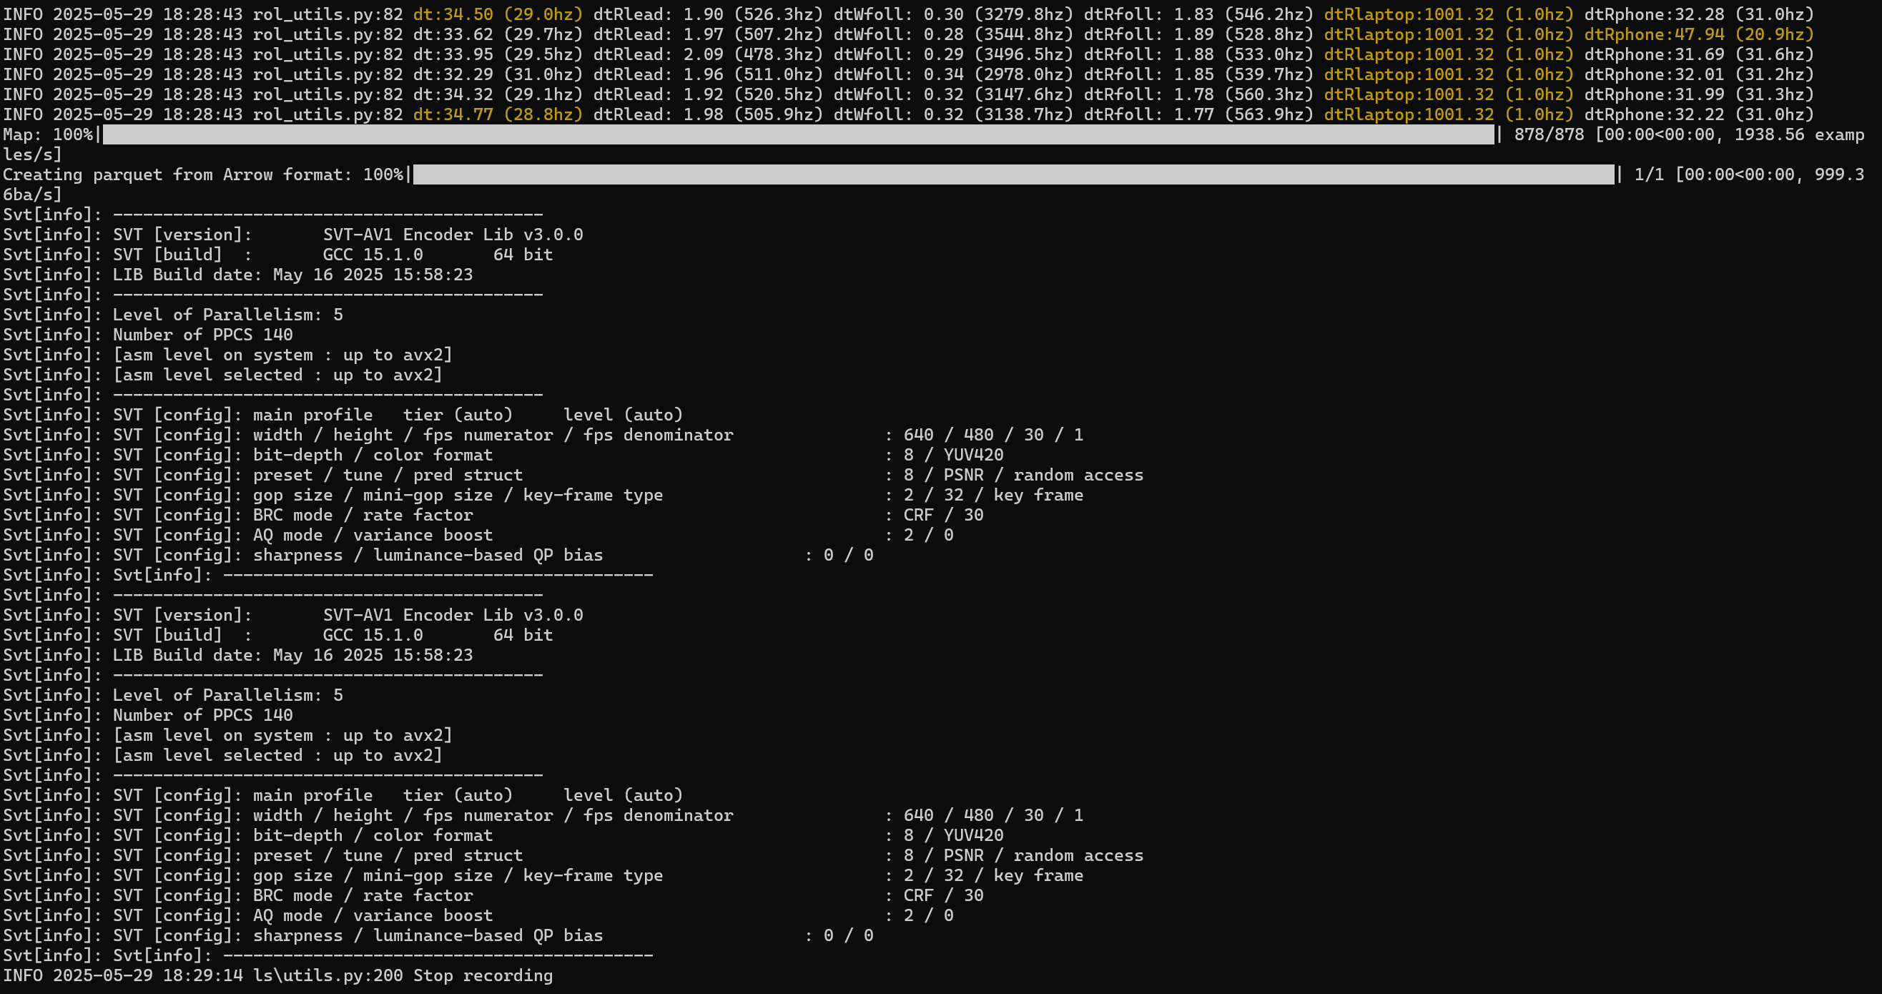This screenshot has height=994, width=1882.
Task: Click the 'dtRlead: 1.90 (526.3hz)' reading
Action: point(707,14)
